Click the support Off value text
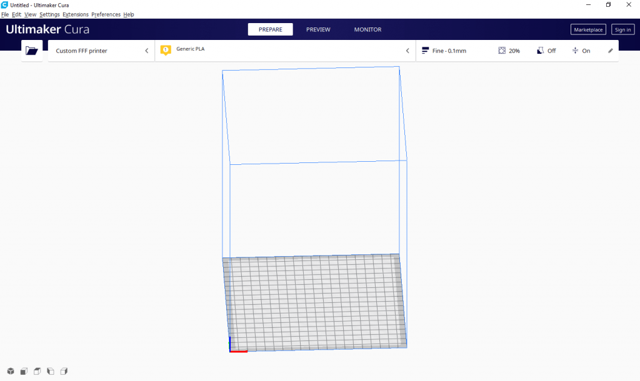The width and height of the screenshot is (640, 381). [551, 51]
